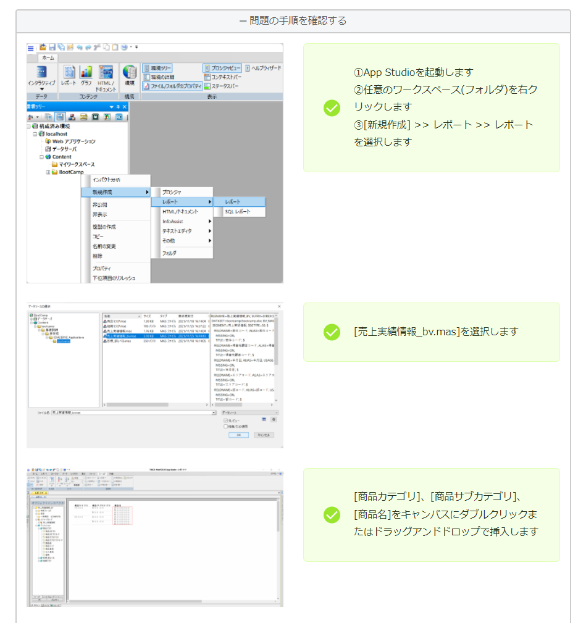Click キャンセル in the data source dialog
The height and width of the screenshot is (623, 586).
tap(264, 435)
